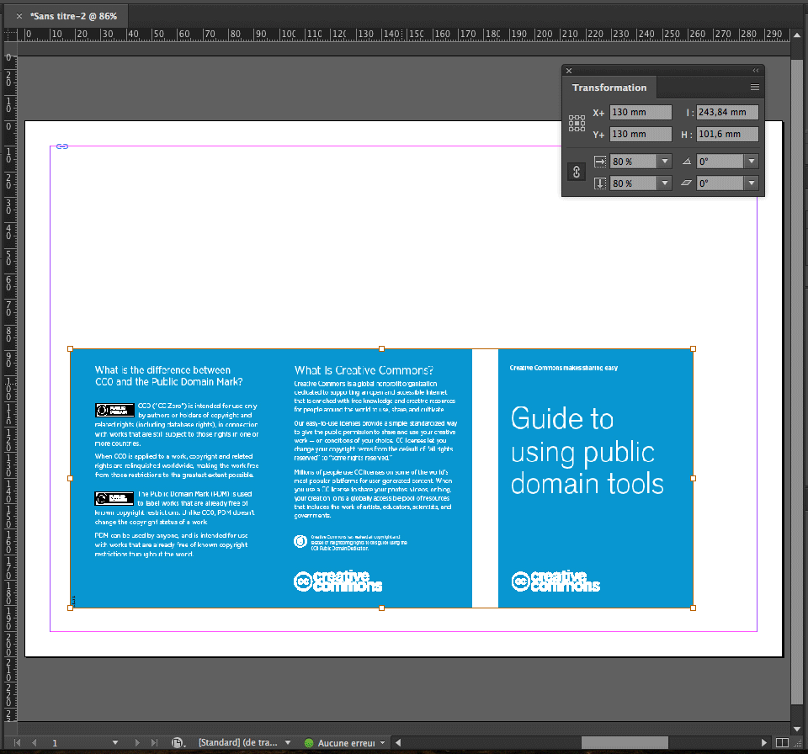This screenshot has height=754, width=808.
Task: Click the horizontal scrollbar right arrow
Action: pos(764,743)
